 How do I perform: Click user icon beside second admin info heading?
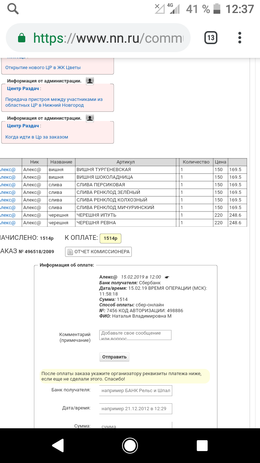[x=90, y=118]
